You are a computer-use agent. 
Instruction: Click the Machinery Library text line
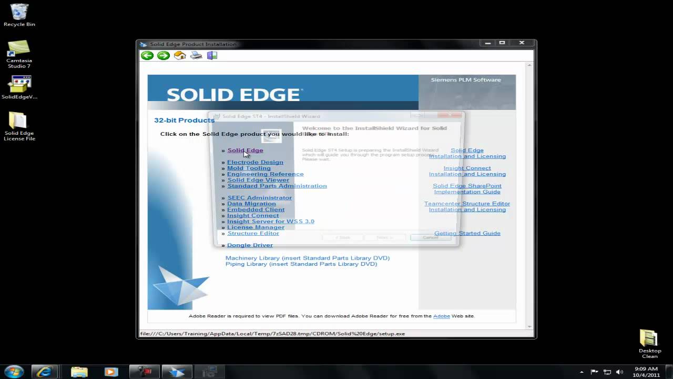click(x=308, y=258)
